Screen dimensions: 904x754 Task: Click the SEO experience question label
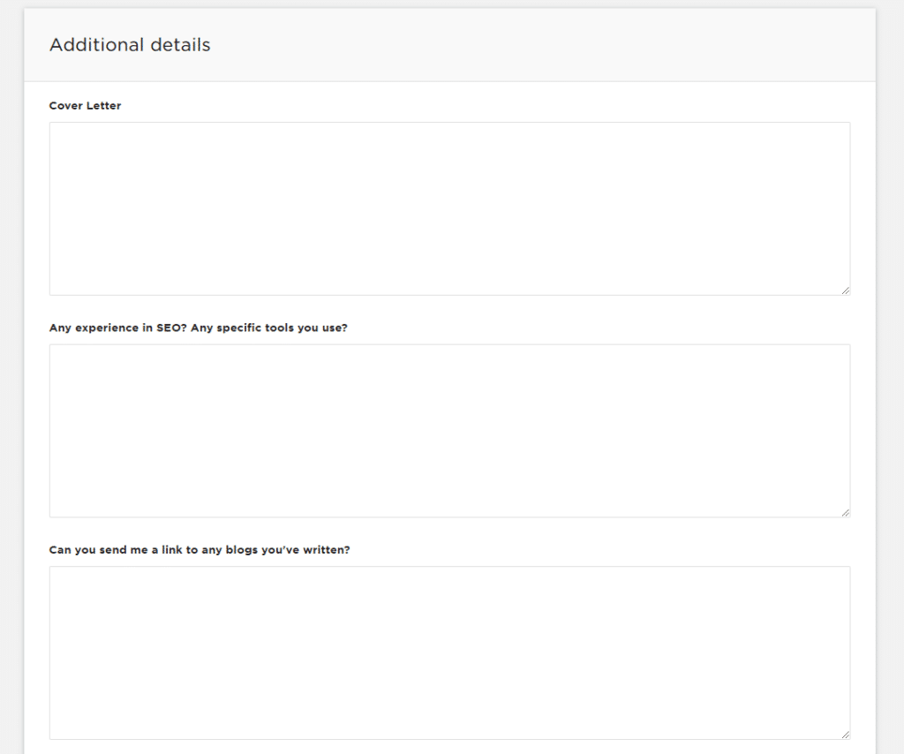click(198, 328)
